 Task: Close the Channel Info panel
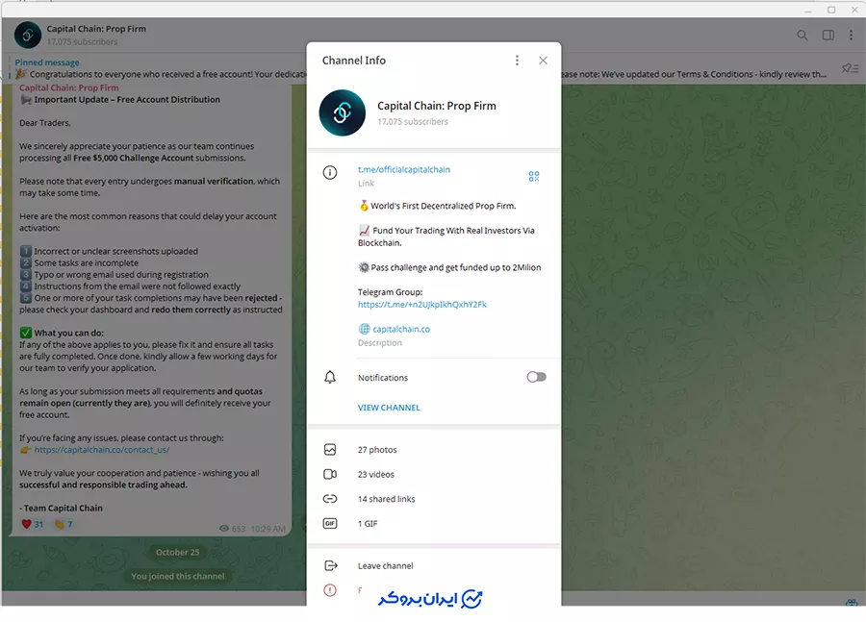click(x=543, y=61)
